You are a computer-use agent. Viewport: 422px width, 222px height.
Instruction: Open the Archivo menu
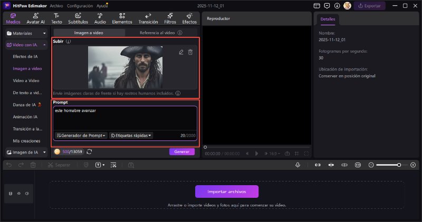(x=56, y=6)
